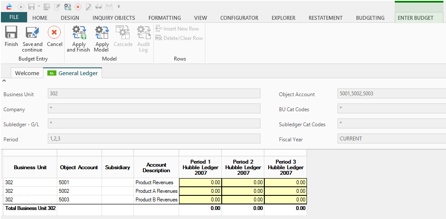Collapse the filter panel using the chevron
The width and height of the screenshot is (446, 219).
click(x=4, y=81)
